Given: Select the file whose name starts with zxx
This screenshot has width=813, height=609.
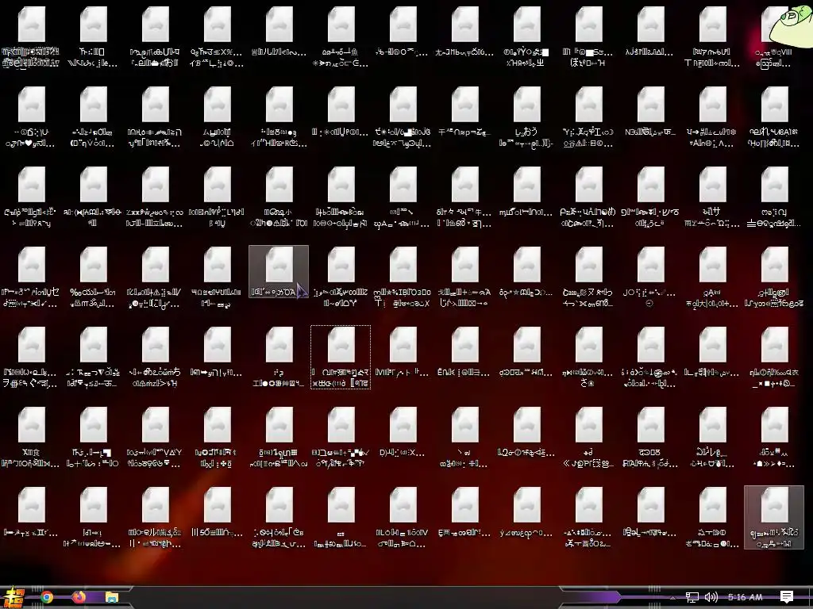Looking at the screenshot, I should click(x=155, y=197).
